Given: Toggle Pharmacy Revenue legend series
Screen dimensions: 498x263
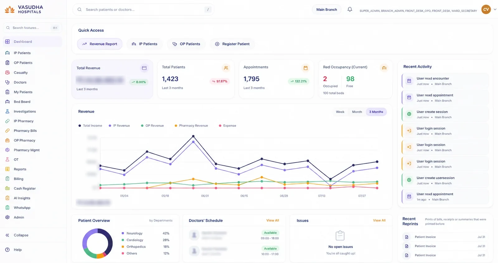Looking at the screenshot, I should pyautogui.click(x=191, y=126).
